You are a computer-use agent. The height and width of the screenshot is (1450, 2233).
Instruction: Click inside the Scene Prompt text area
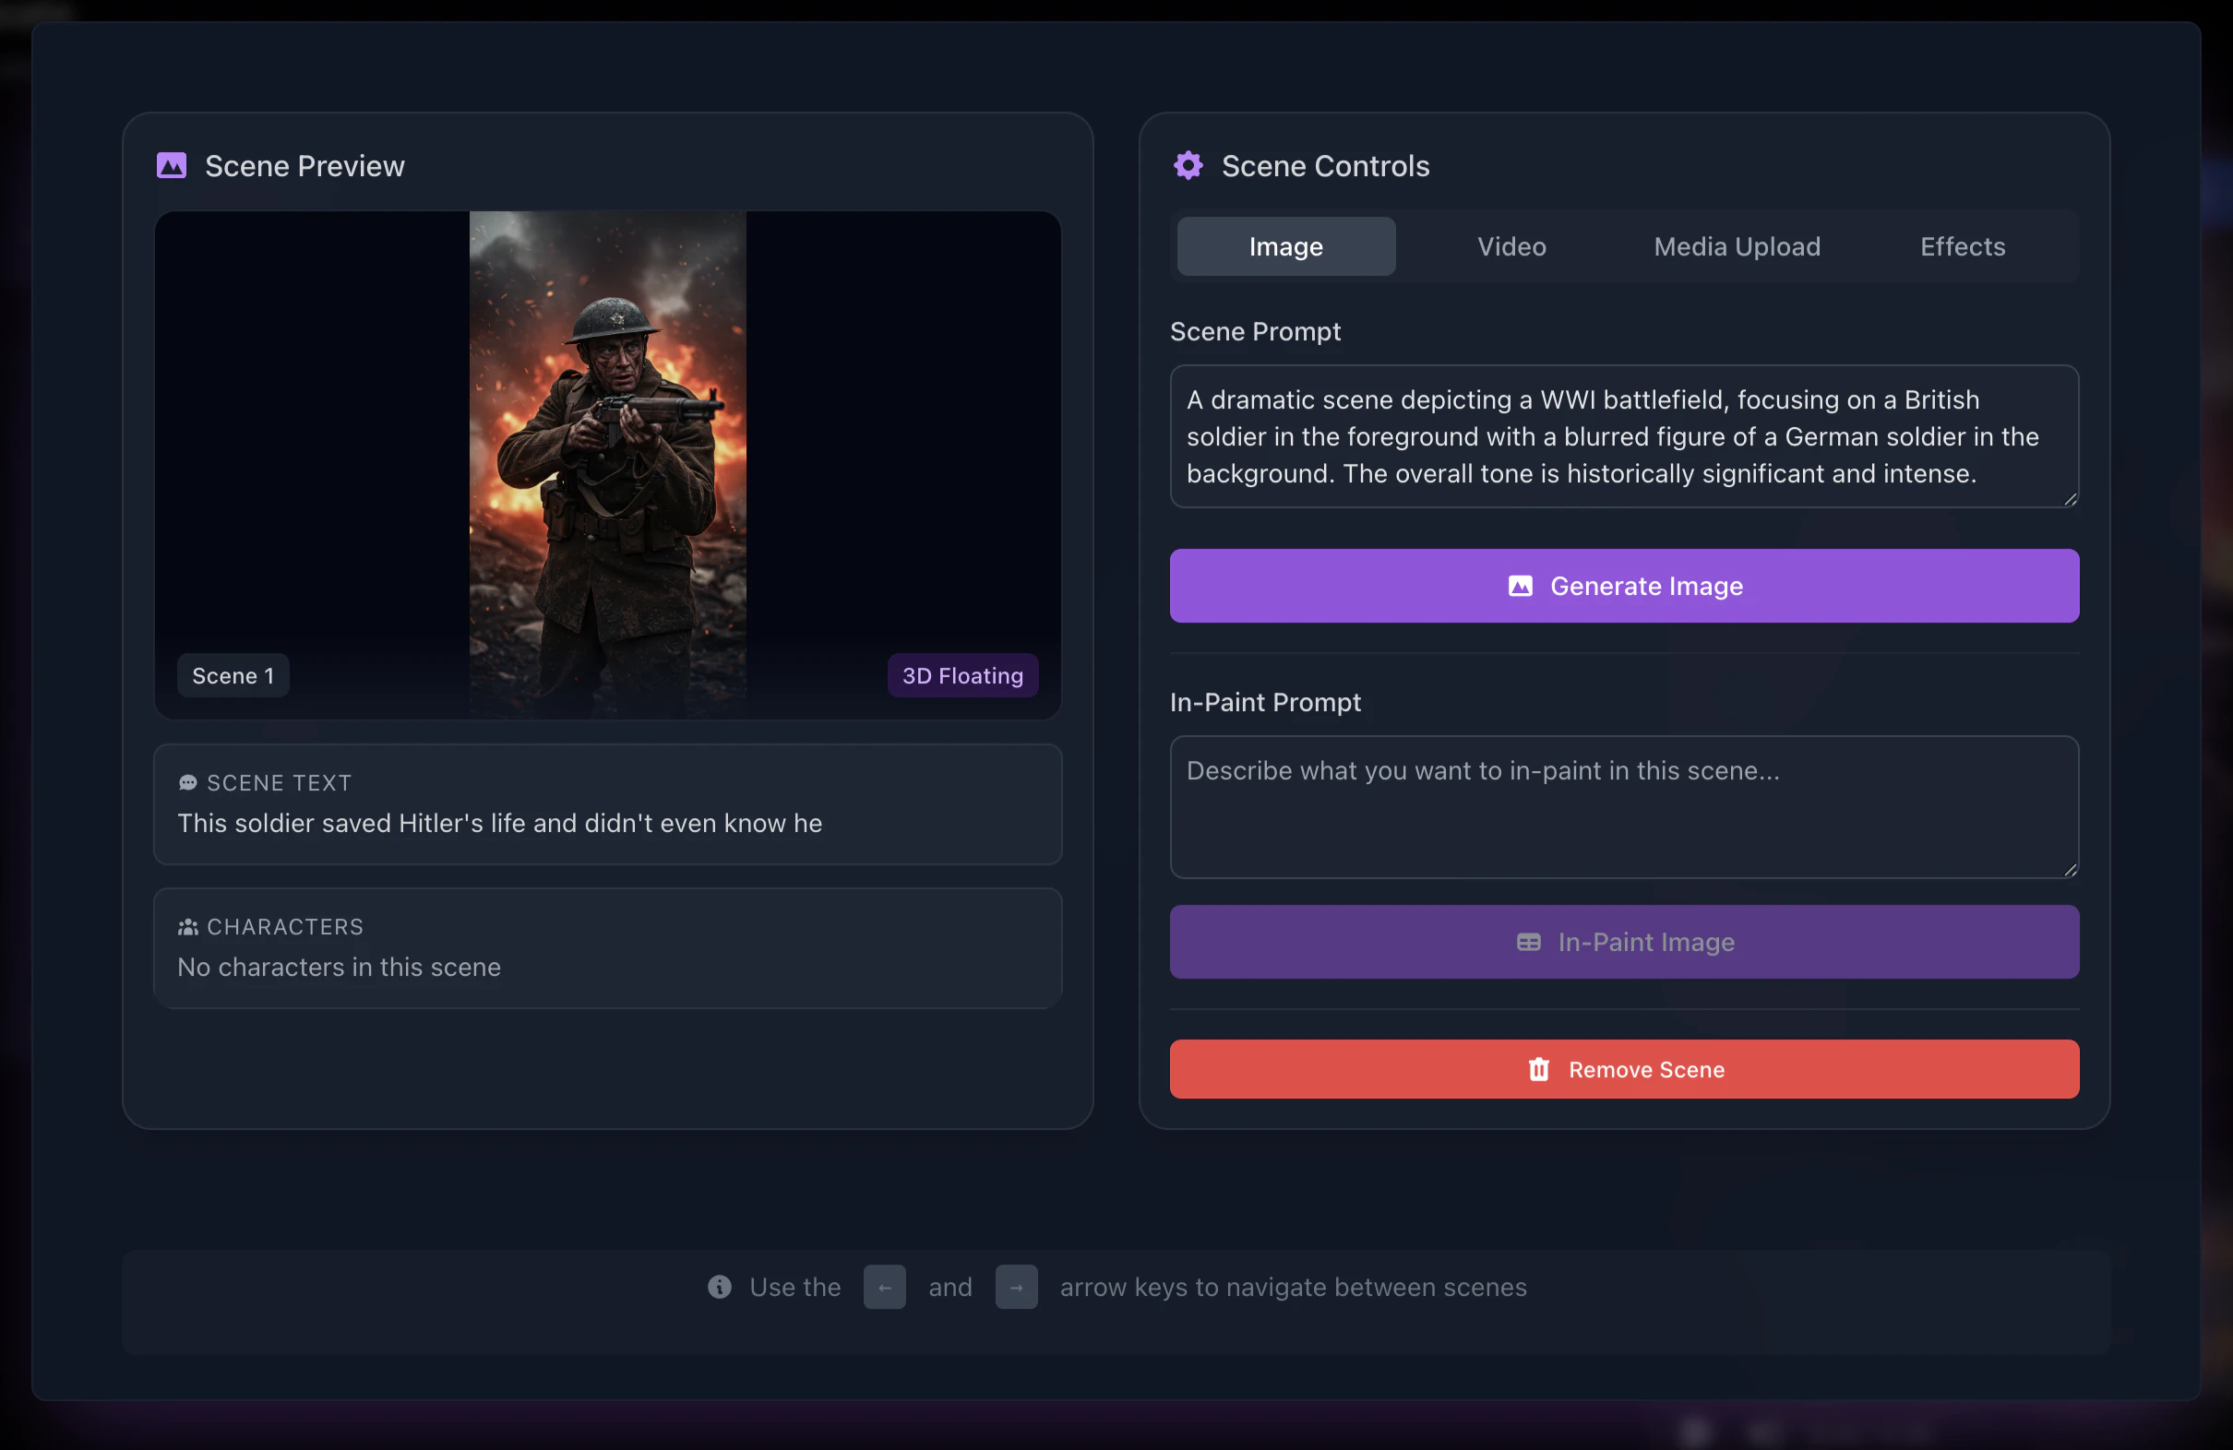tap(1625, 436)
